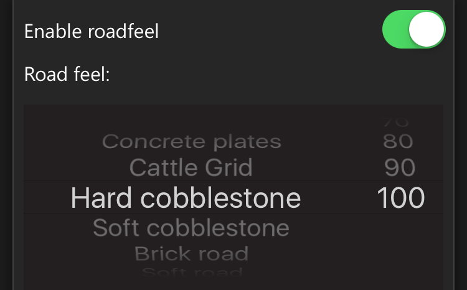Tap empty intensity slot beside Brick road
This screenshot has height=290, width=467.
click(x=399, y=253)
